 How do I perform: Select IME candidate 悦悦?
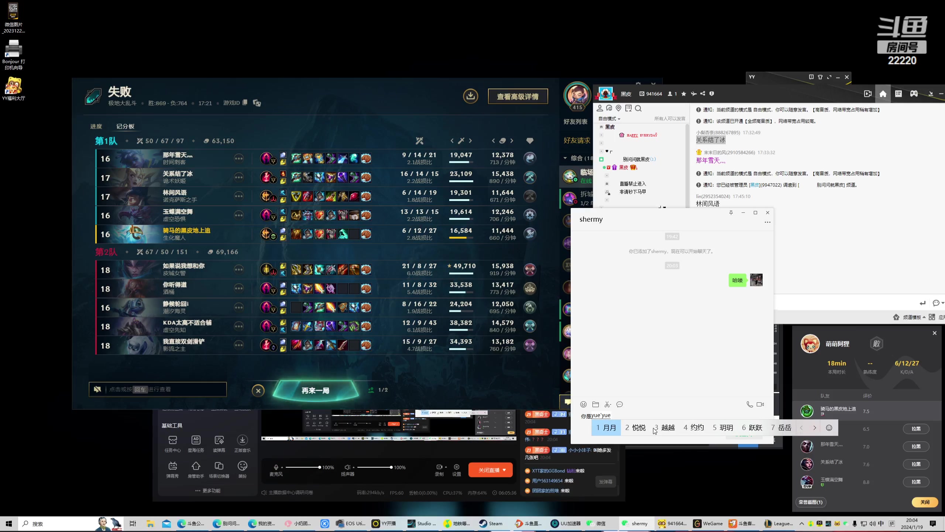pos(635,427)
